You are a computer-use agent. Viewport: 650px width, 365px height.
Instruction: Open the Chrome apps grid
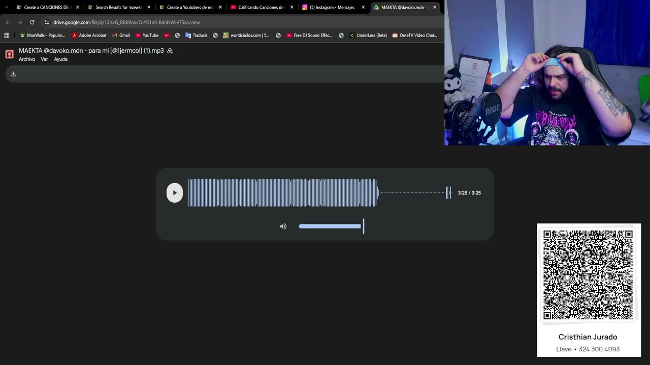[7, 35]
